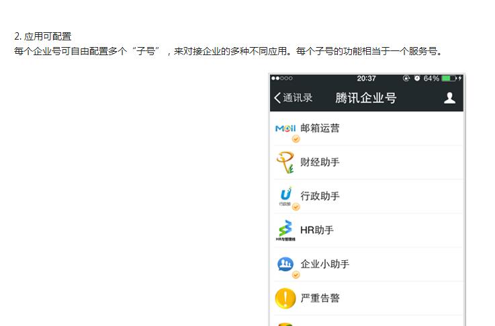Click the 行政助手 blue U icon
The image size is (495, 326).
[x=285, y=195]
